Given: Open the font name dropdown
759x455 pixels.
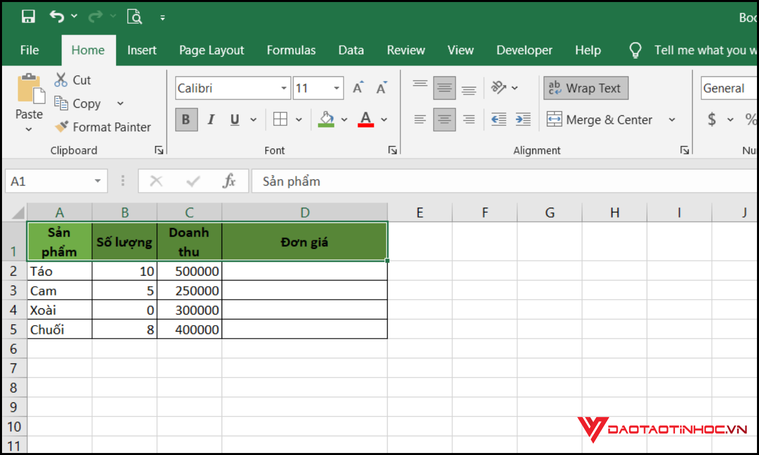Looking at the screenshot, I should point(284,87).
